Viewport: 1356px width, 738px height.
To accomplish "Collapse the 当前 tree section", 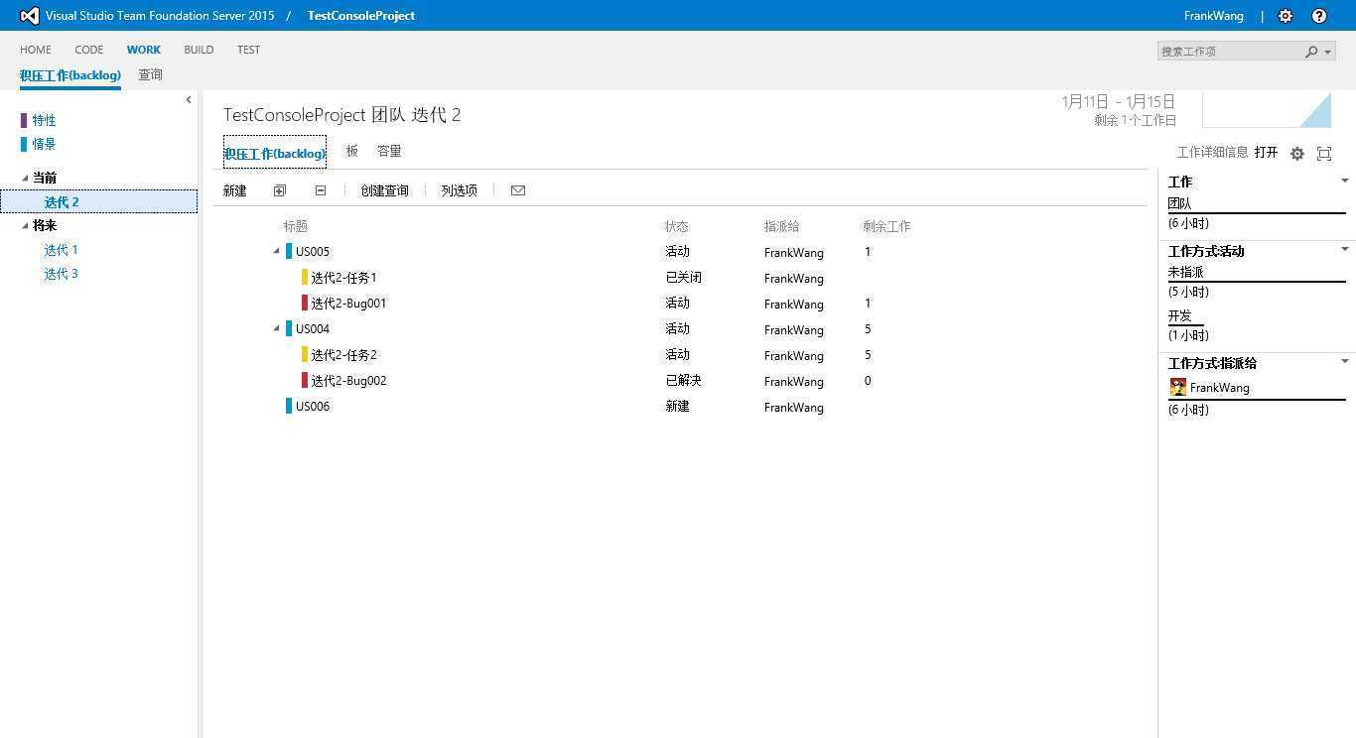I will (x=26, y=179).
